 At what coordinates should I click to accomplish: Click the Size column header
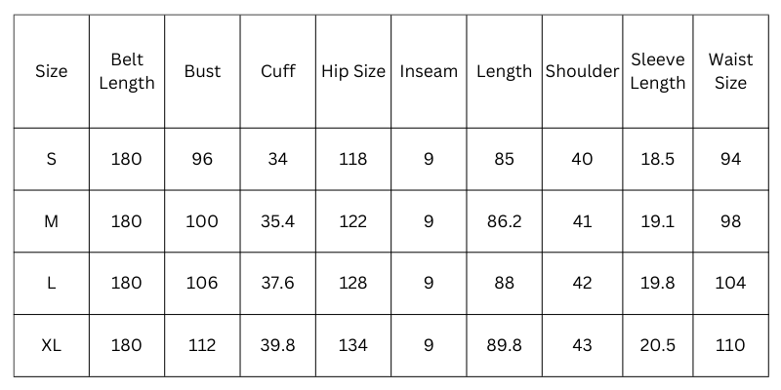point(52,71)
